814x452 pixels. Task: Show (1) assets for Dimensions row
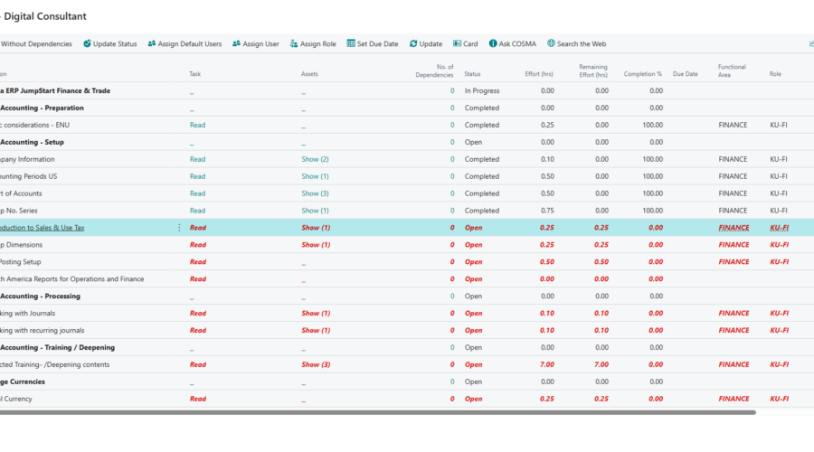coord(316,245)
